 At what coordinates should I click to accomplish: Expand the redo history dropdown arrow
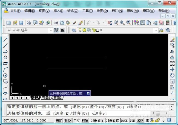coord(103,23)
